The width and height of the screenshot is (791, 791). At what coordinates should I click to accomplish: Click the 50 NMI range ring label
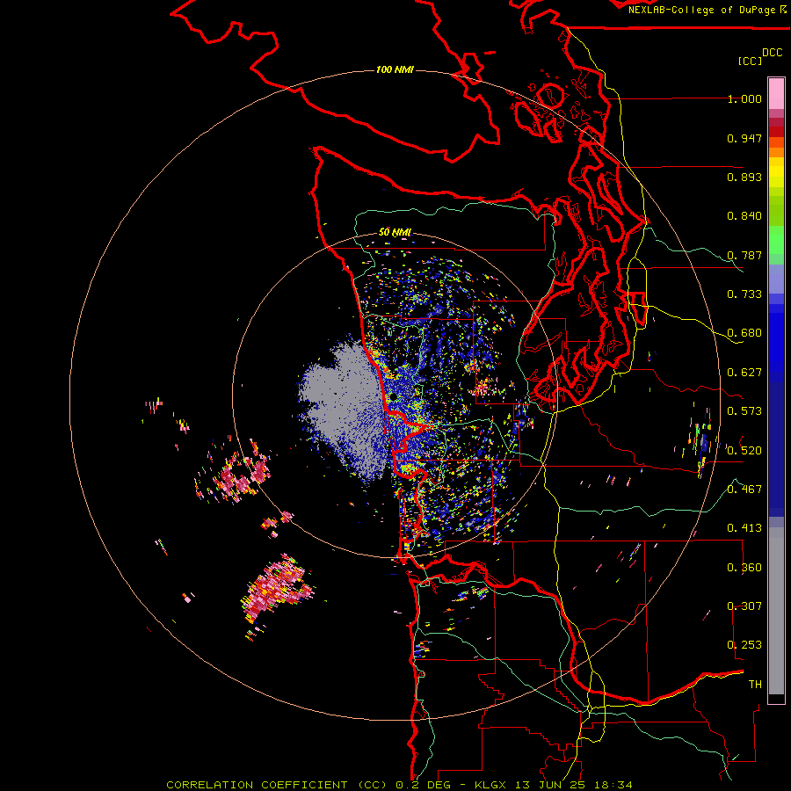[395, 232]
